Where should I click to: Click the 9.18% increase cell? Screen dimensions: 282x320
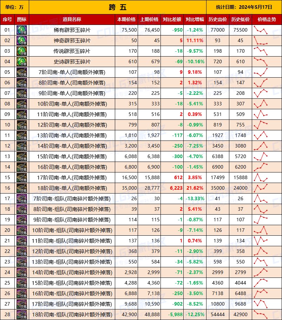(195, 72)
